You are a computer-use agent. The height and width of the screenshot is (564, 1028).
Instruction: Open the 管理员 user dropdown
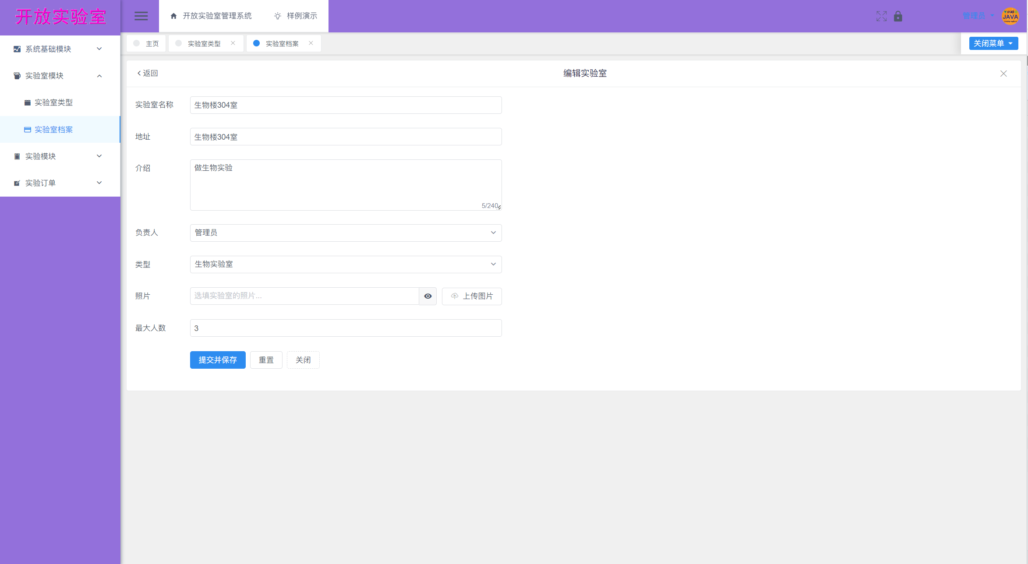979,16
